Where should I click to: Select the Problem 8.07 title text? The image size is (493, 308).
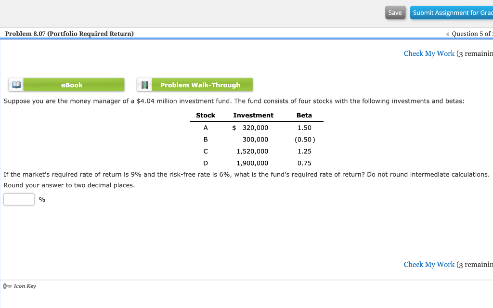point(69,34)
